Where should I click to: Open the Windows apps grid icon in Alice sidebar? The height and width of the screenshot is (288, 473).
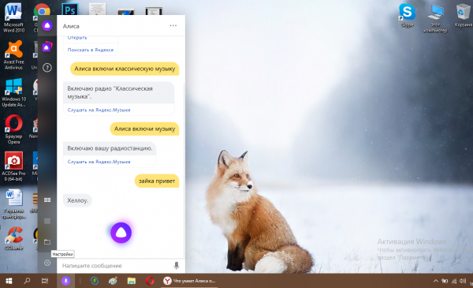tap(47, 200)
